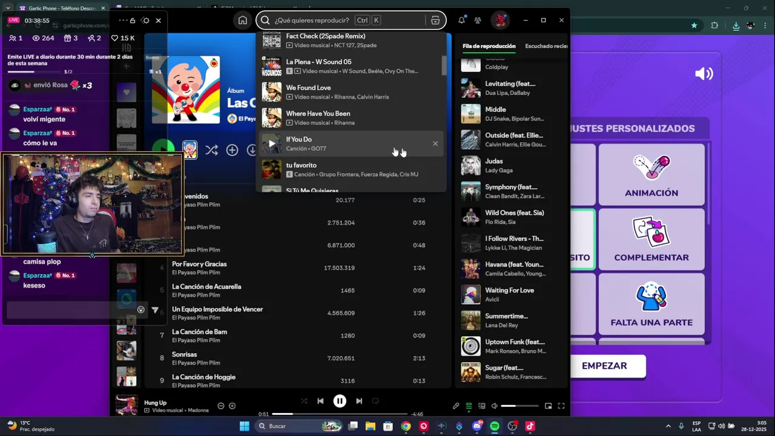Open Windows Start menu
The image size is (775, 436).
(x=245, y=426)
